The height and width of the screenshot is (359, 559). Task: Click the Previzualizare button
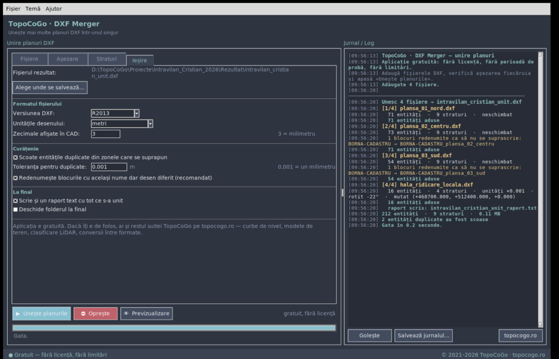tap(146, 313)
